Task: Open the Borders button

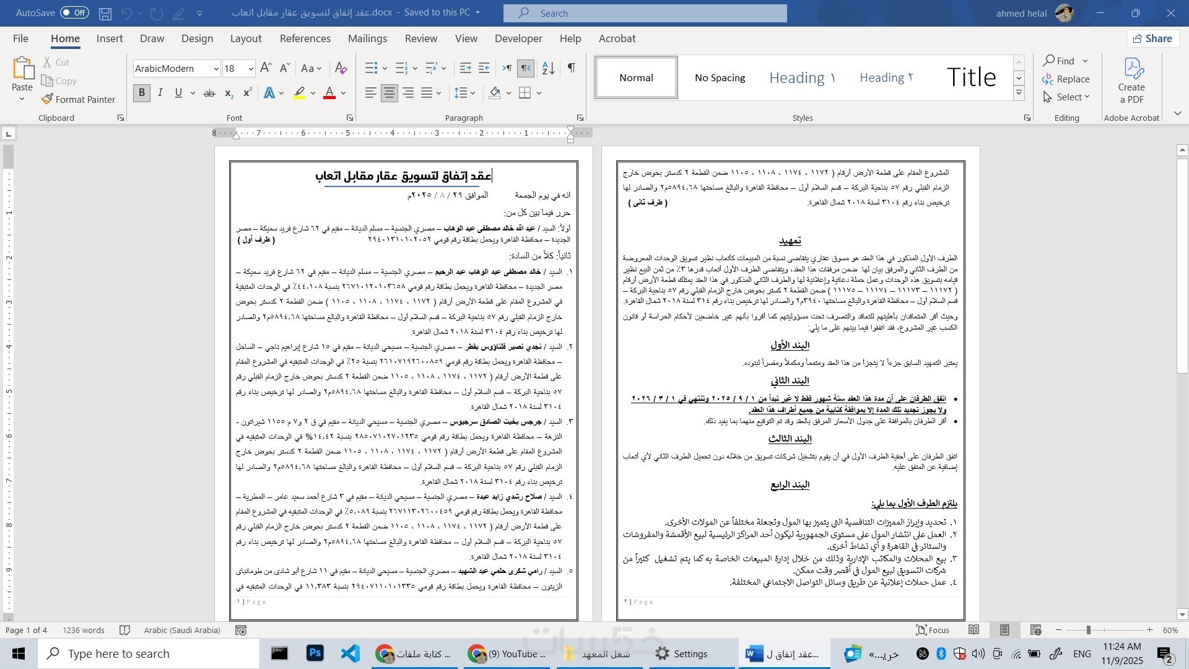Action: coord(525,93)
